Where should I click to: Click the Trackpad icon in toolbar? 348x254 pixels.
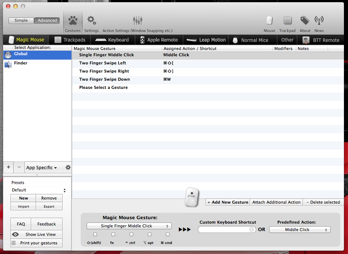coord(287,21)
